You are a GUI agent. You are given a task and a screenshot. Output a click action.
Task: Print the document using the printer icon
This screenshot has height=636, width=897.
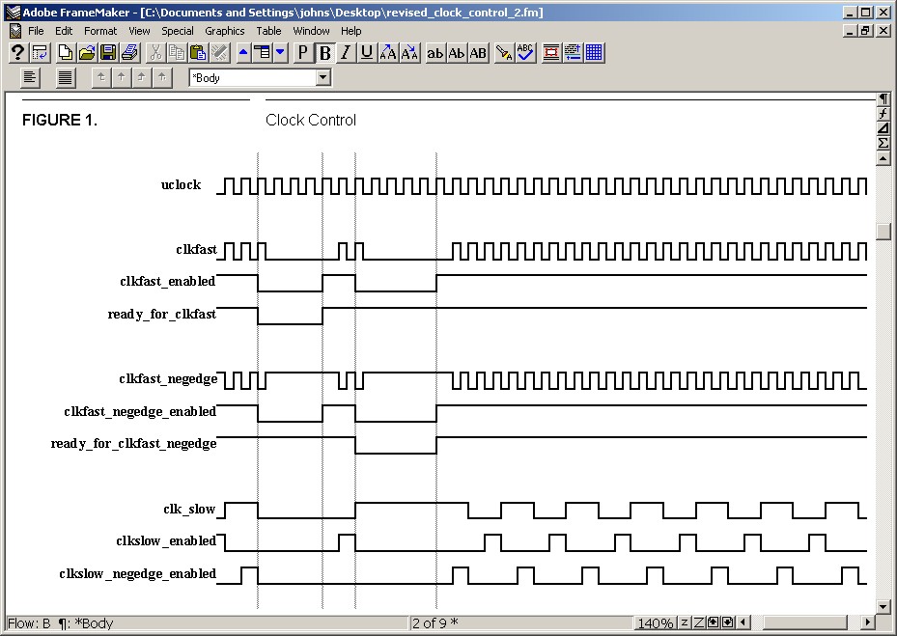(x=129, y=53)
